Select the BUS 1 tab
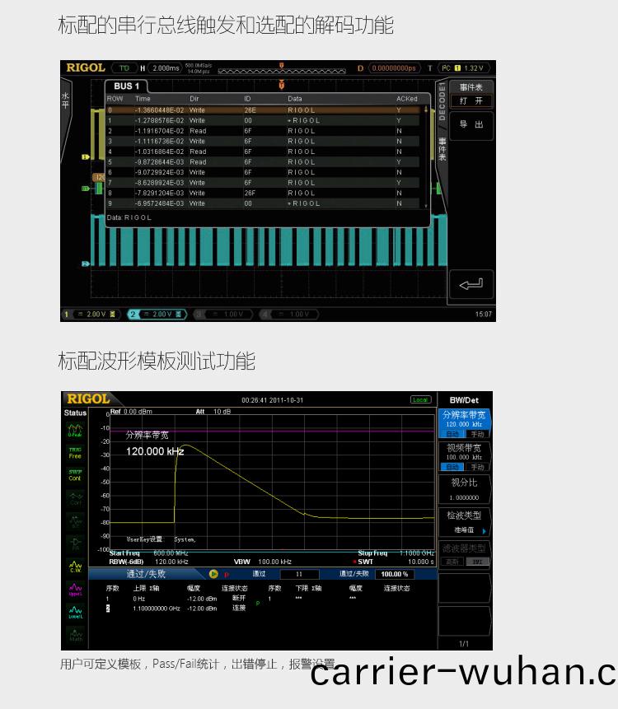This screenshot has height=709, width=618. [x=126, y=86]
